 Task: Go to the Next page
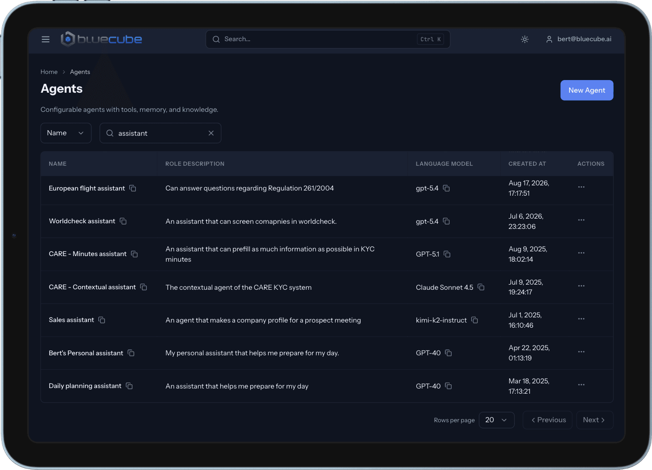[x=594, y=420]
